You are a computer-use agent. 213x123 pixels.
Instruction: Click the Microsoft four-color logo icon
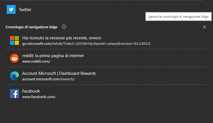tap(14, 40)
